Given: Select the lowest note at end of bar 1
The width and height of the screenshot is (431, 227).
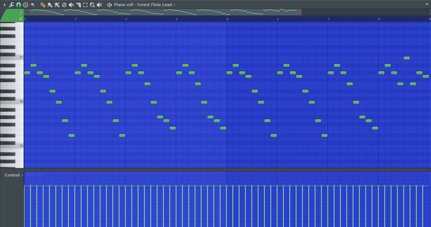Looking at the screenshot, I should coord(71,135).
